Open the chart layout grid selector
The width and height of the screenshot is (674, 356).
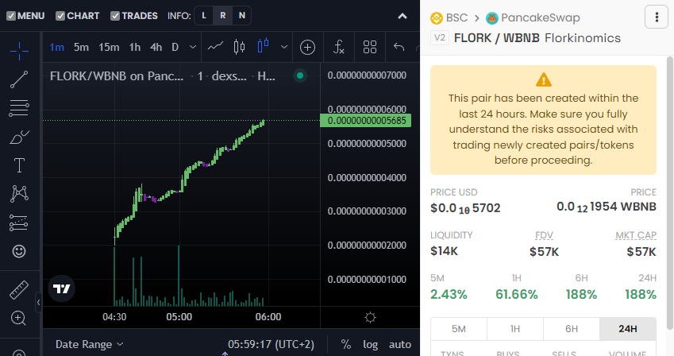click(370, 47)
